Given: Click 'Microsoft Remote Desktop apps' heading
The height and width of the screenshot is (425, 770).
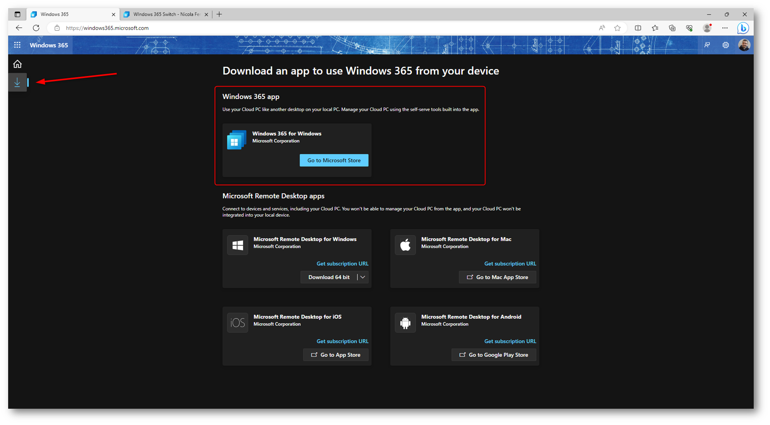Looking at the screenshot, I should pos(273,196).
